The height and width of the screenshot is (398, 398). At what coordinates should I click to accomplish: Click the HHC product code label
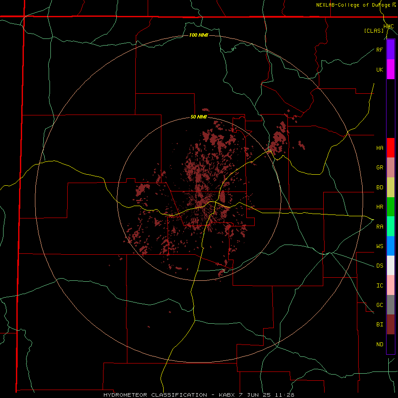[388, 27]
